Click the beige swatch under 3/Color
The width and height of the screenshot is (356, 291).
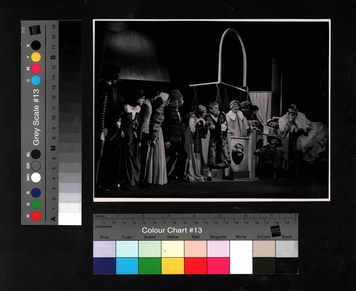264,249
